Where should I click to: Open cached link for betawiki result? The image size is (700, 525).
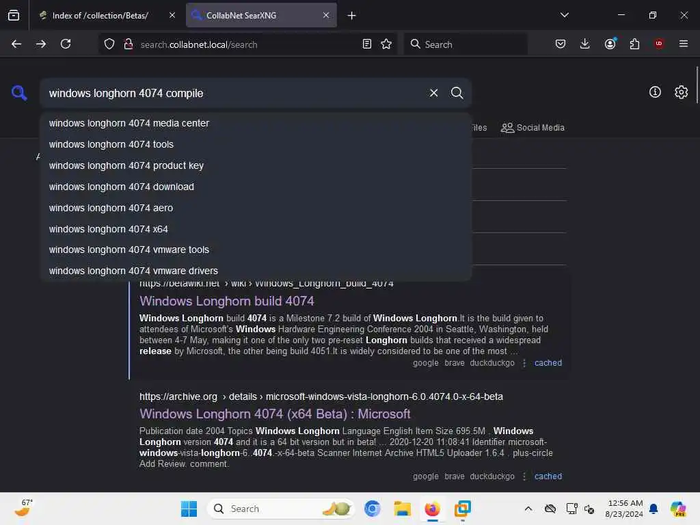tap(548, 363)
